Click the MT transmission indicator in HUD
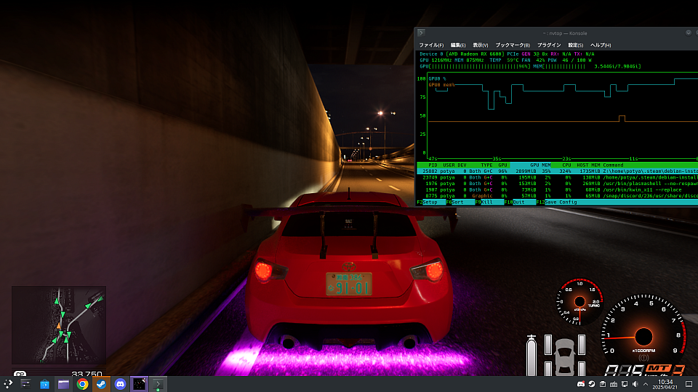 [x=658, y=369]
